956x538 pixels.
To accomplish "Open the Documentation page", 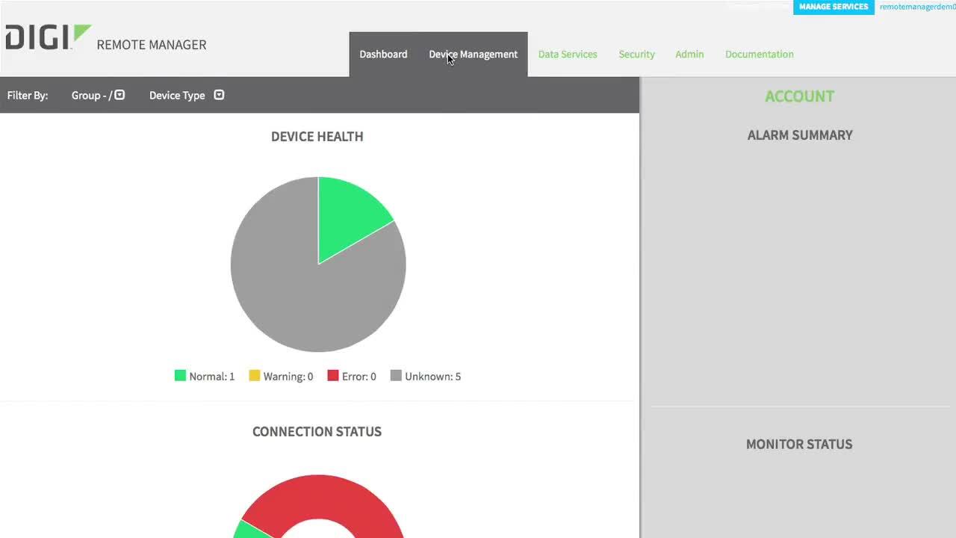I will point(759,55).
